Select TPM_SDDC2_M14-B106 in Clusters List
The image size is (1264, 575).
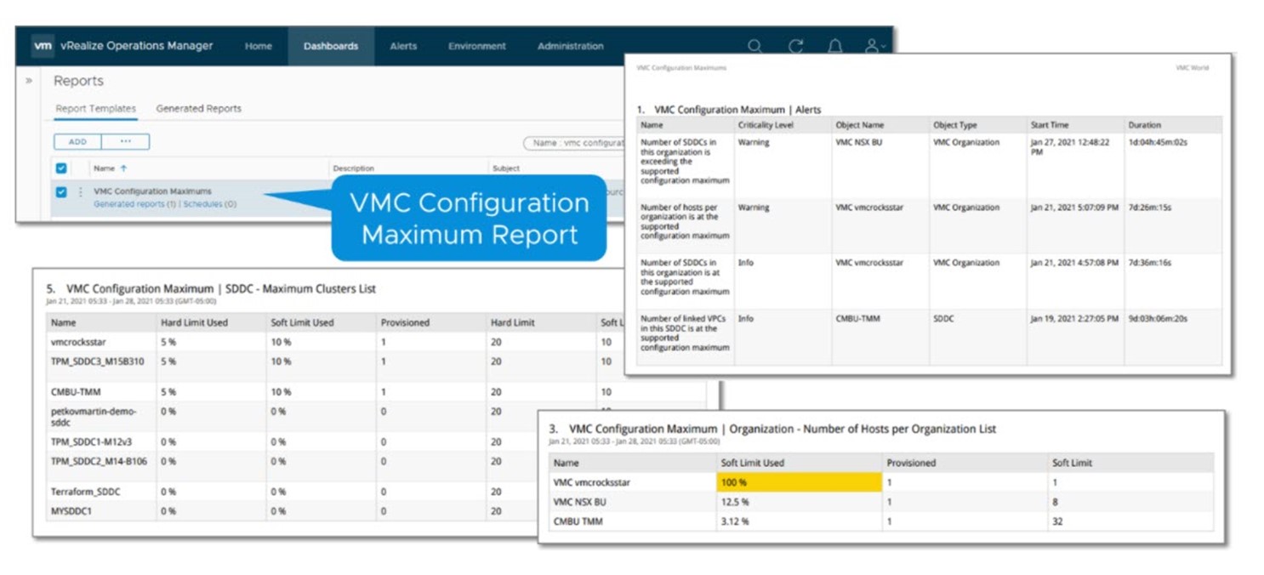pyautogui.click(x=99, y=461)
